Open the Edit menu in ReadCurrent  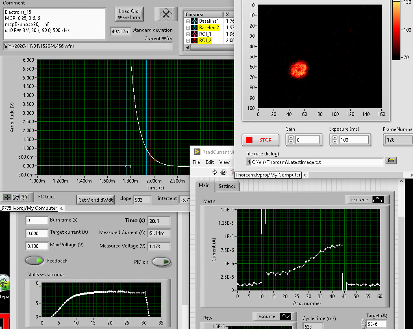point(209,162)
